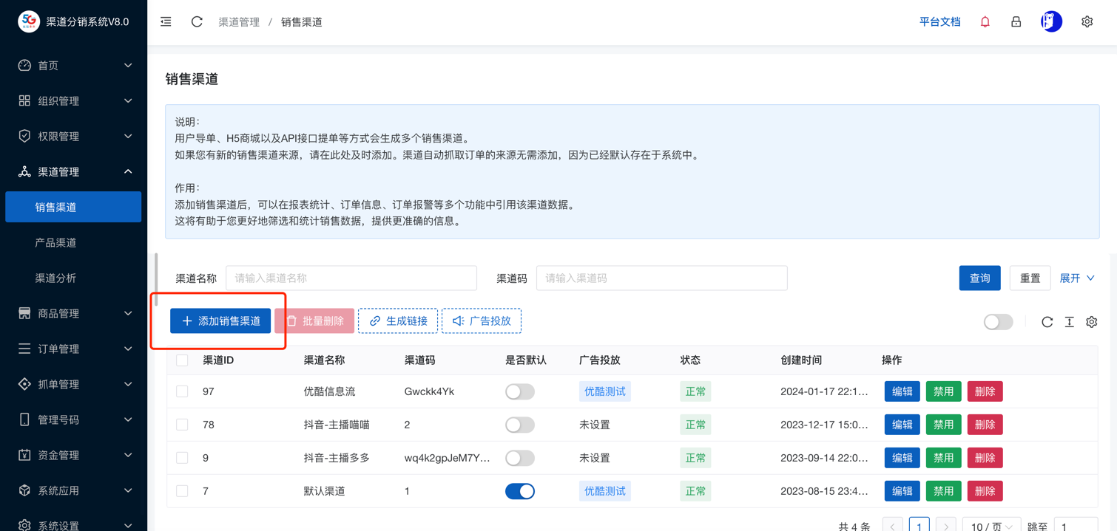Screen dimensions: 1117x531
Task: Select all rows via header checkbox
Action: 182,360
